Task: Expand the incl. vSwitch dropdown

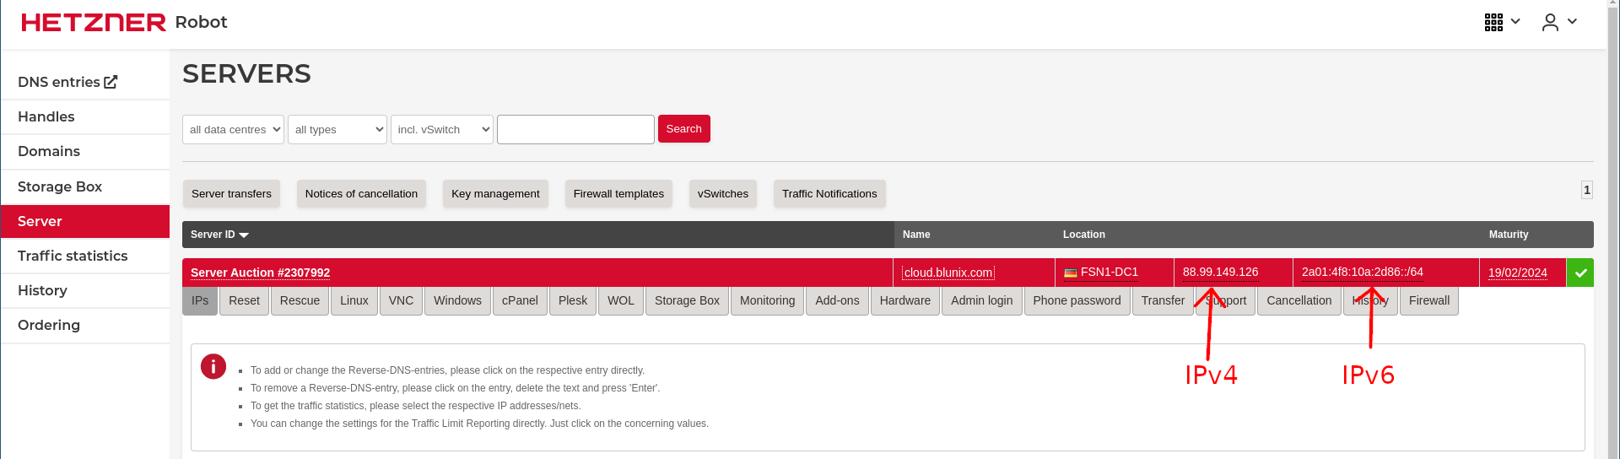Action: pos(442,129)
